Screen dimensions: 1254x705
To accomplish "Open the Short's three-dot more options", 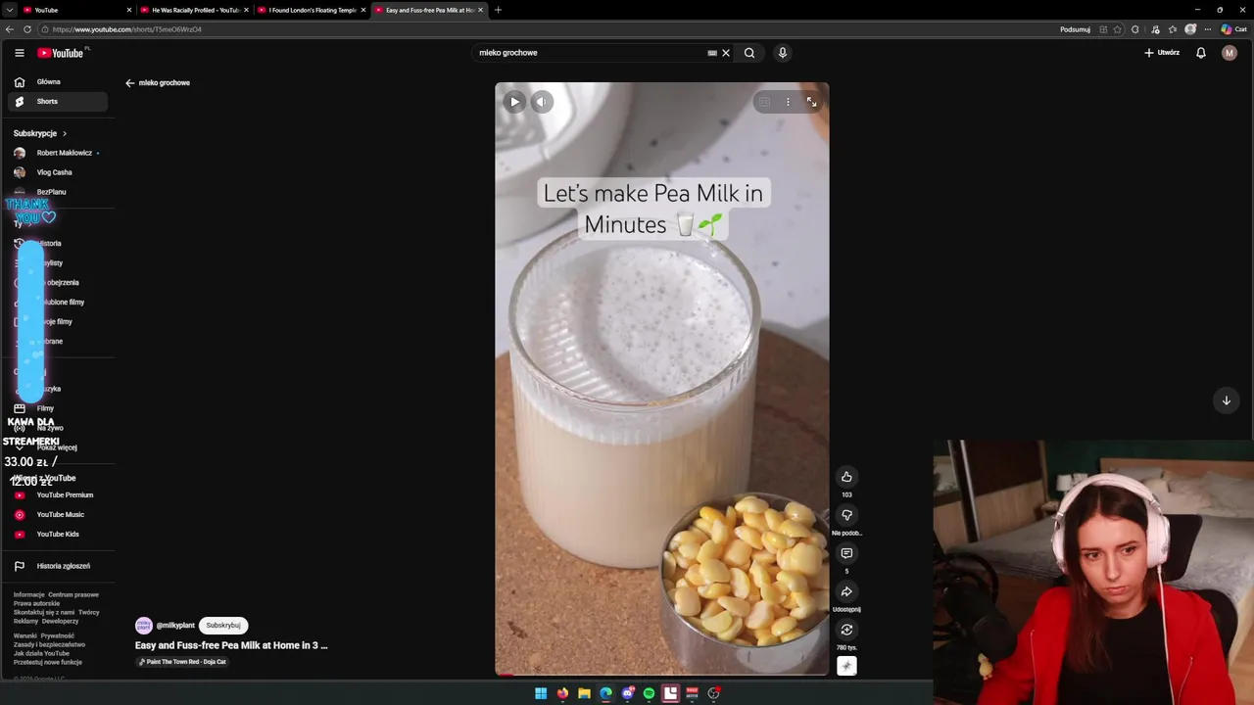I will click(788, 102).
